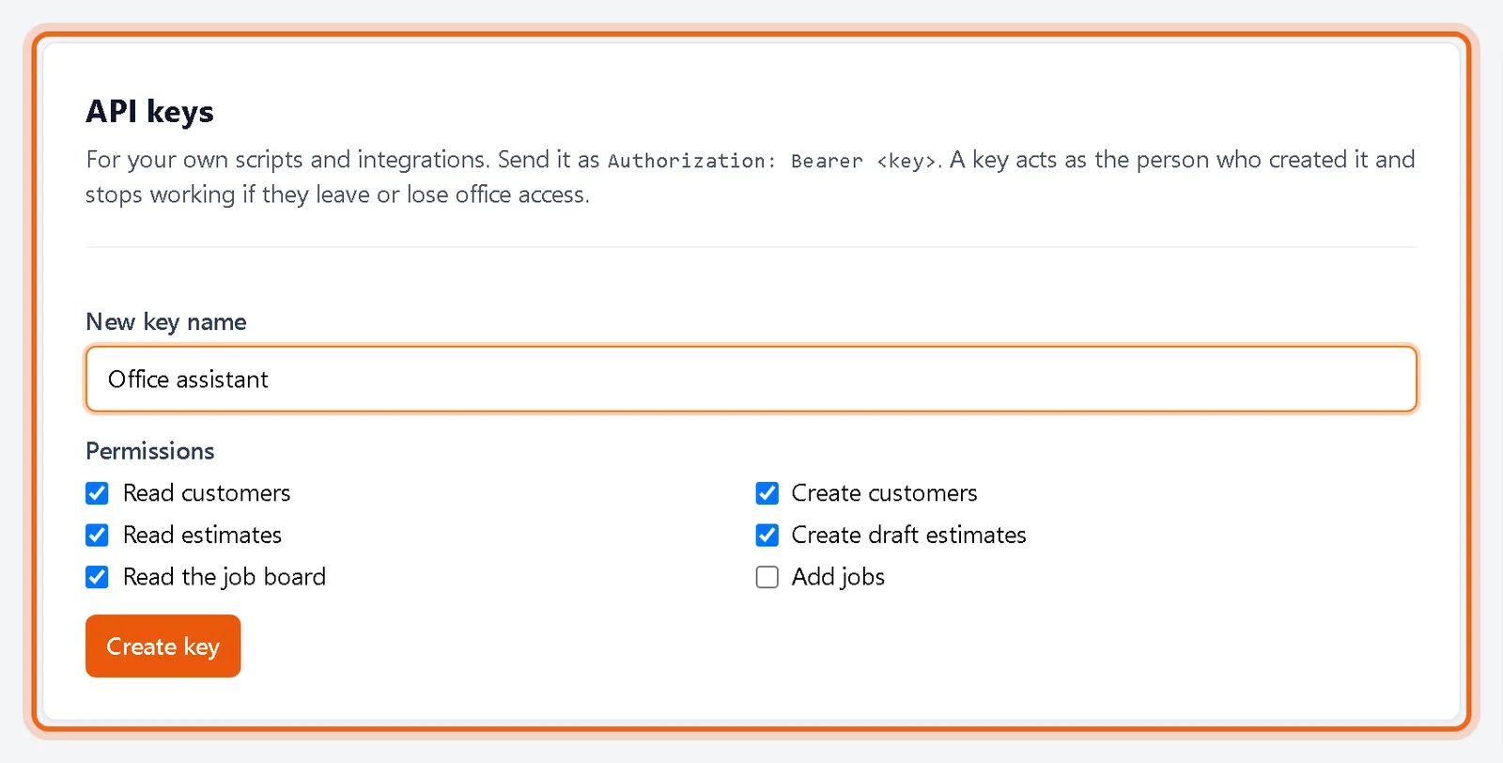Screen dimensions: 1503x763
Task: Disable Read the job board permission
Action: 97,577
